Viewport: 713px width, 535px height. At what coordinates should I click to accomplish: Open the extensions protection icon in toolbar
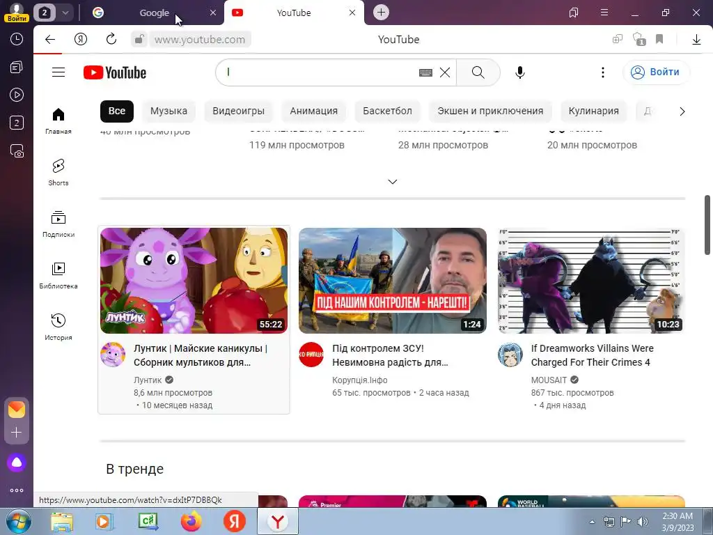pos(639,40)
